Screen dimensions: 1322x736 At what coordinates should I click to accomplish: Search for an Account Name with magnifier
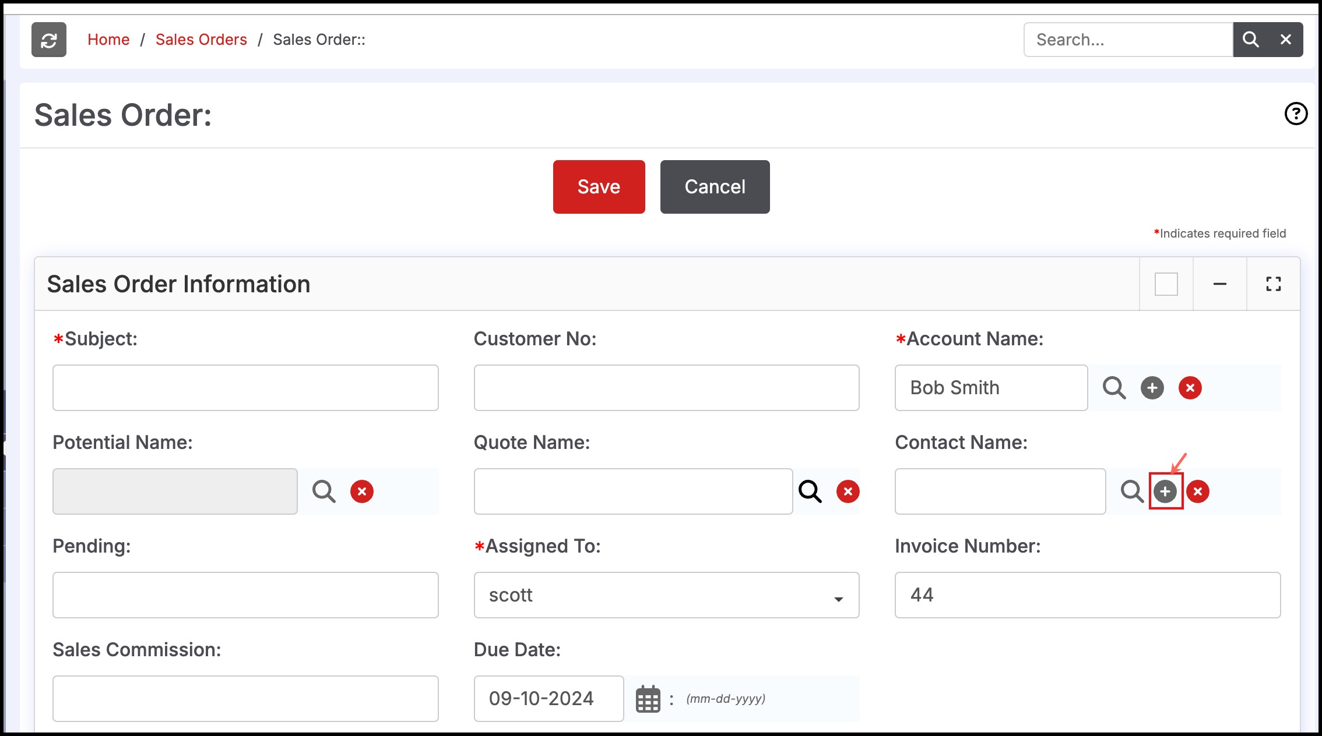1114,388
